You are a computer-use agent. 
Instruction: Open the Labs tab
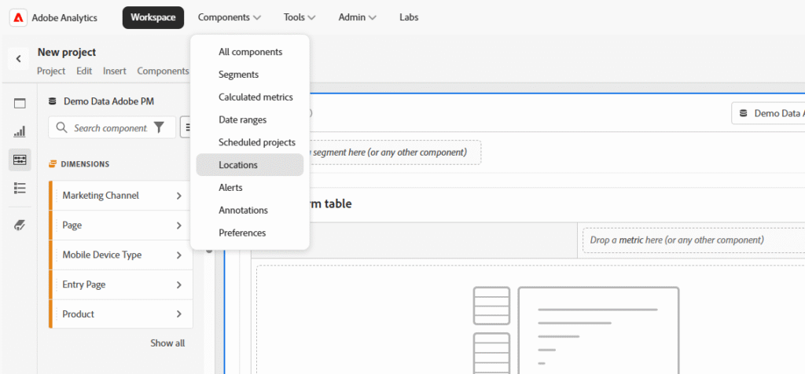click(409, 17)
